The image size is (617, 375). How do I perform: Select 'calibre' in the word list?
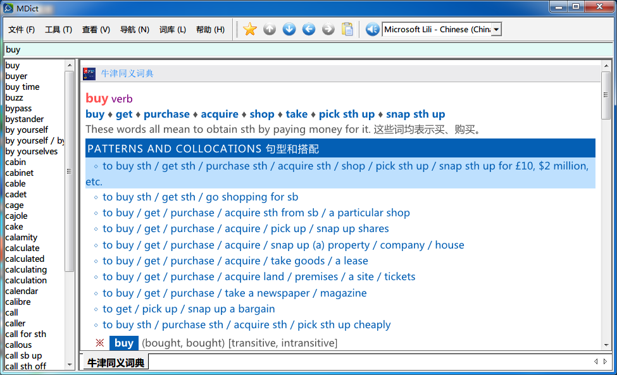point(18,302)
